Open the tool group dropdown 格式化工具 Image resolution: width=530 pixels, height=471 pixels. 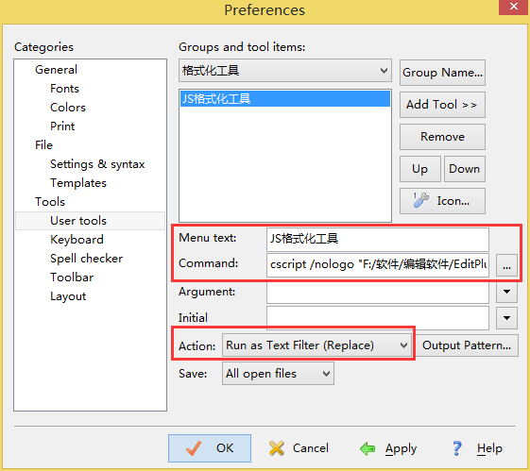(x=285, y=71)
